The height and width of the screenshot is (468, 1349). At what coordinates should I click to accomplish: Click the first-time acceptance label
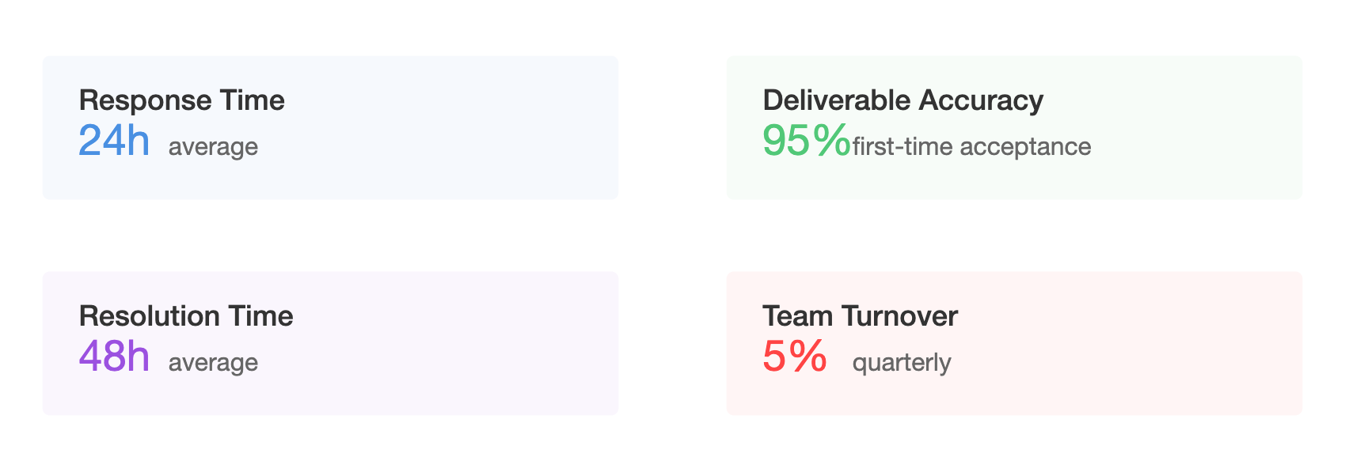coord(971,147)
